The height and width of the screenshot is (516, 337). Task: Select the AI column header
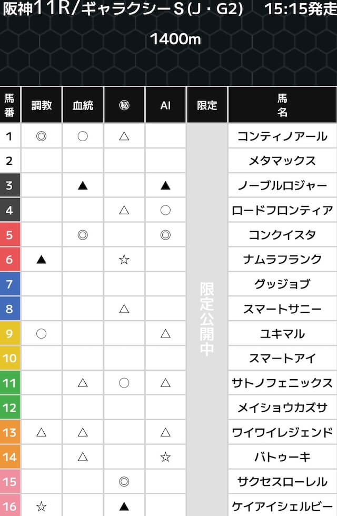click(165, 105)
